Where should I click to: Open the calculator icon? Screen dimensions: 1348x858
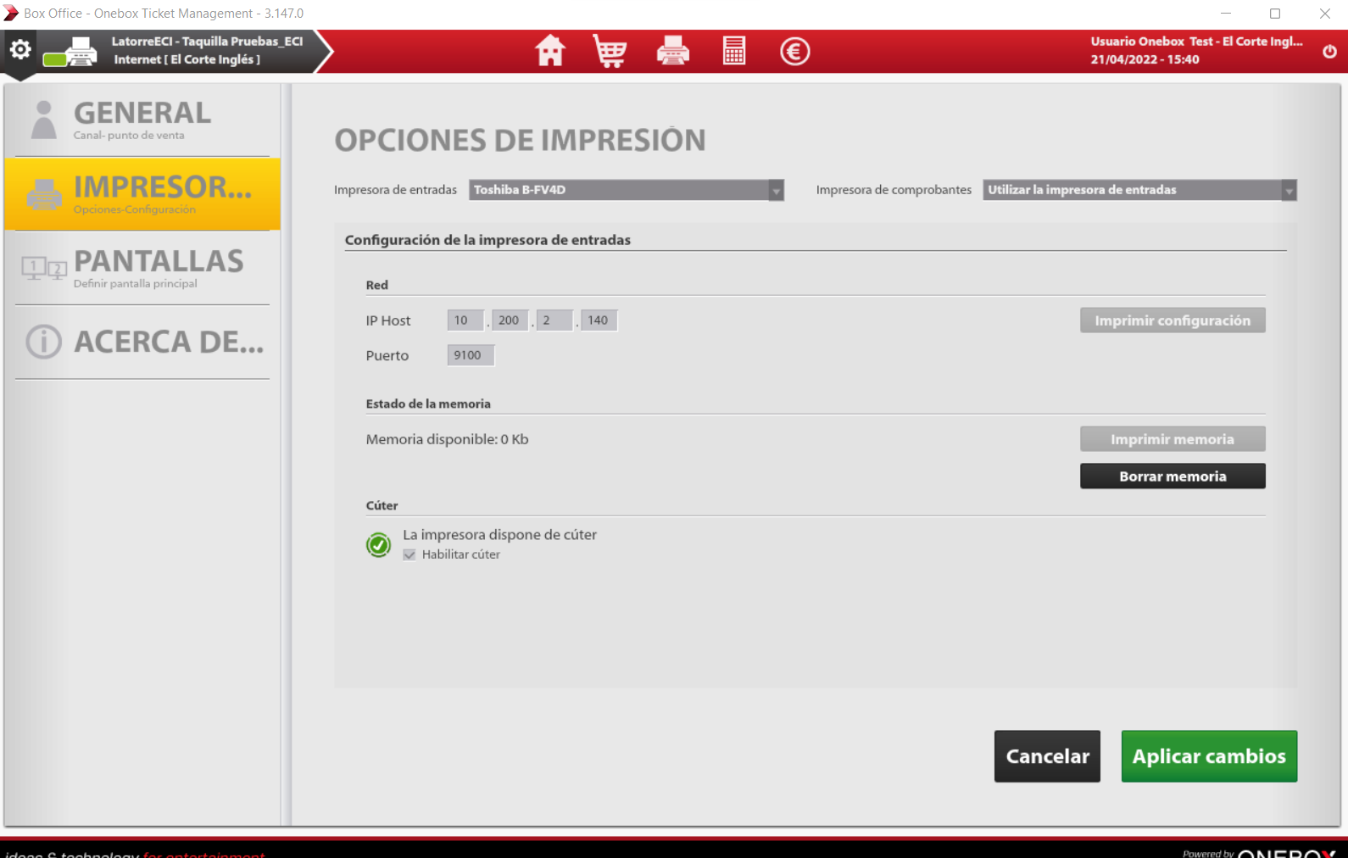pyautogui.click(x=734, y=51)
